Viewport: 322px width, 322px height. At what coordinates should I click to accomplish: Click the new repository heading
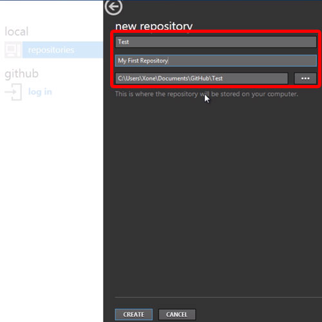tap(154, 26)
